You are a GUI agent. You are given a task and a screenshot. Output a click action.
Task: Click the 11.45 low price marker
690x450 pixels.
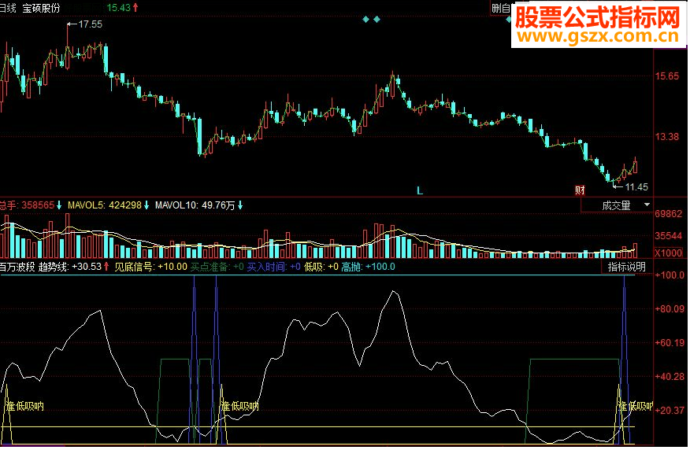(635, 187)
